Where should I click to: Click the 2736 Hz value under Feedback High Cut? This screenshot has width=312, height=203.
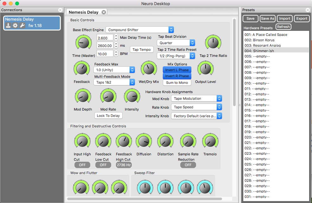coord(124,165)
